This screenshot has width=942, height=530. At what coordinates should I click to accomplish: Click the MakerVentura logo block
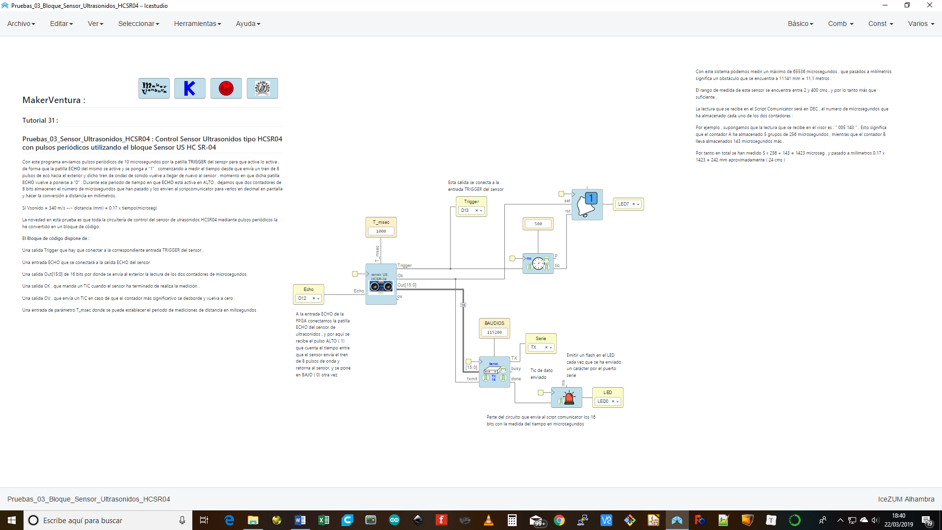(154, 88)
